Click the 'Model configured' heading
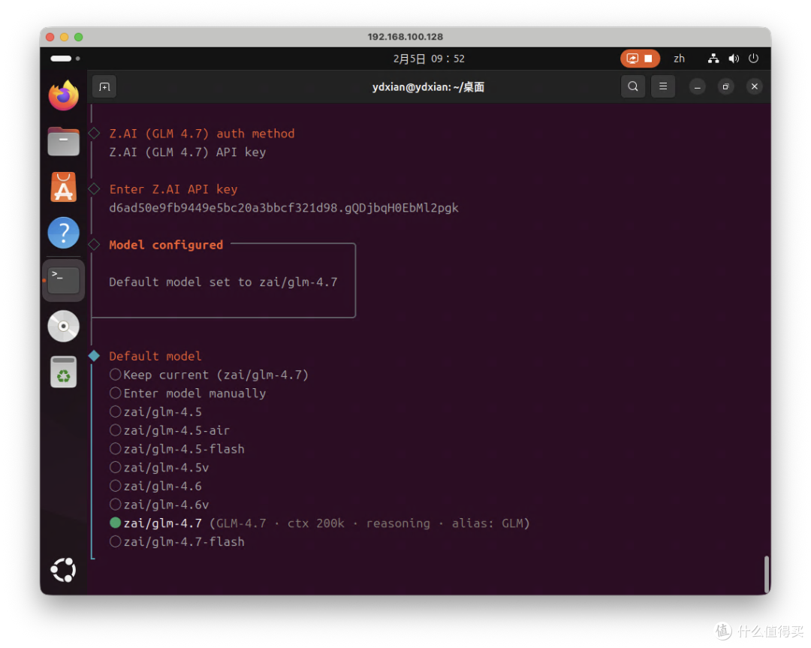The width and height of the screenshot is (811, 648). (166, 245)
